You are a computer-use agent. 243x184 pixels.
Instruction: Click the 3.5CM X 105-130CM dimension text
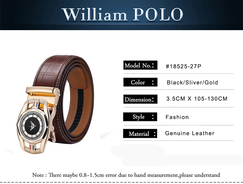pos(197,99)
